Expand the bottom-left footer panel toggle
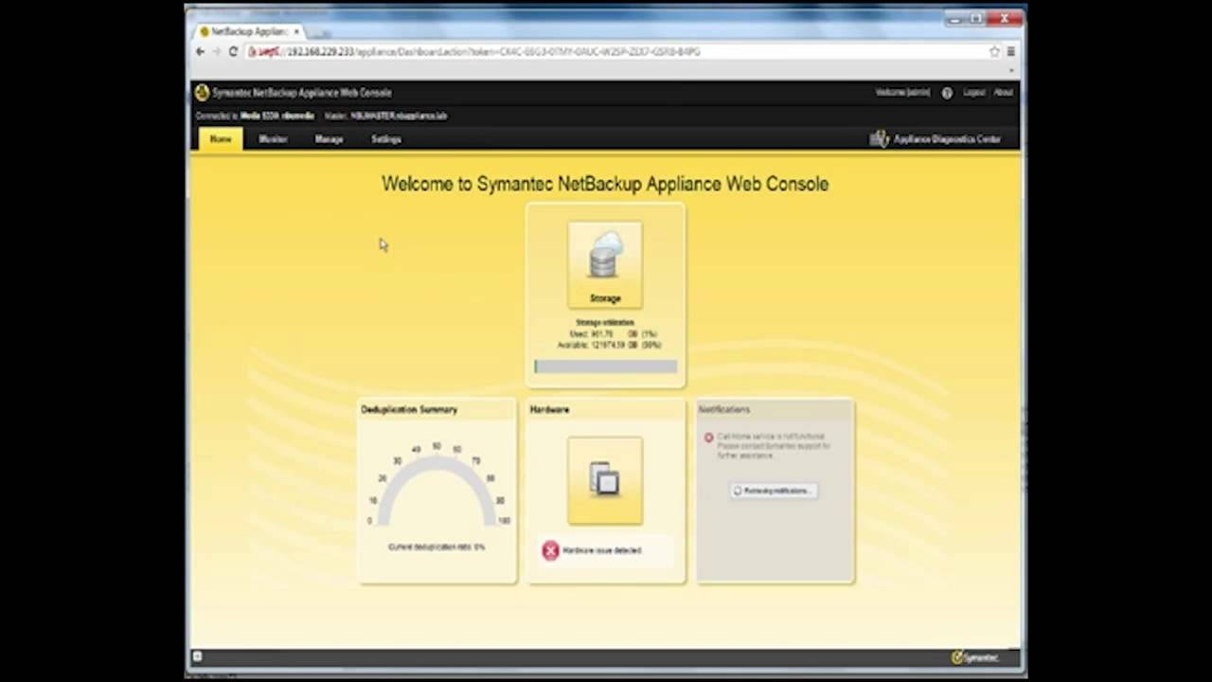Image resolution: width=1212 pixels, height=682 pixels. (197, 656)
